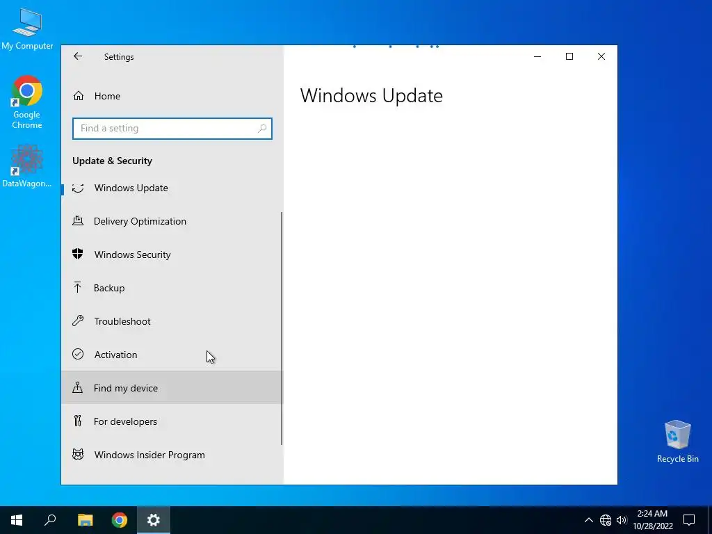The image size is (712, 534).
Task: Open the clock showing 2:24 AM
Action: (652, 520)
